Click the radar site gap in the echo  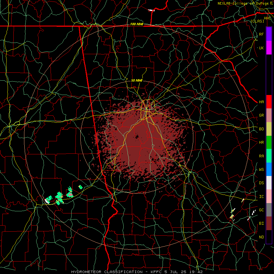click(137, 136)
